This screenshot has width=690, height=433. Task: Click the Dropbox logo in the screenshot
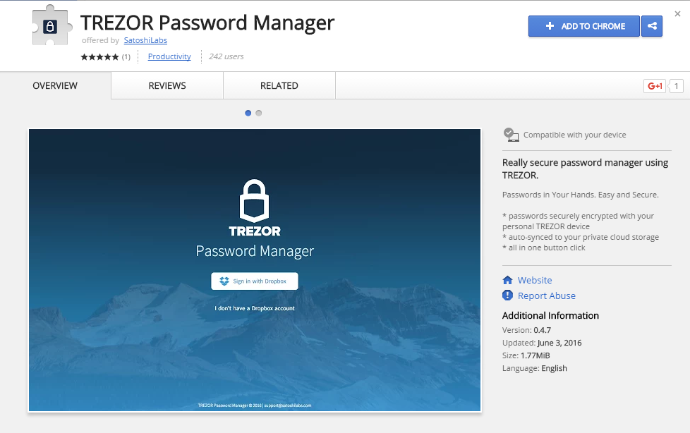click(224, 281)
